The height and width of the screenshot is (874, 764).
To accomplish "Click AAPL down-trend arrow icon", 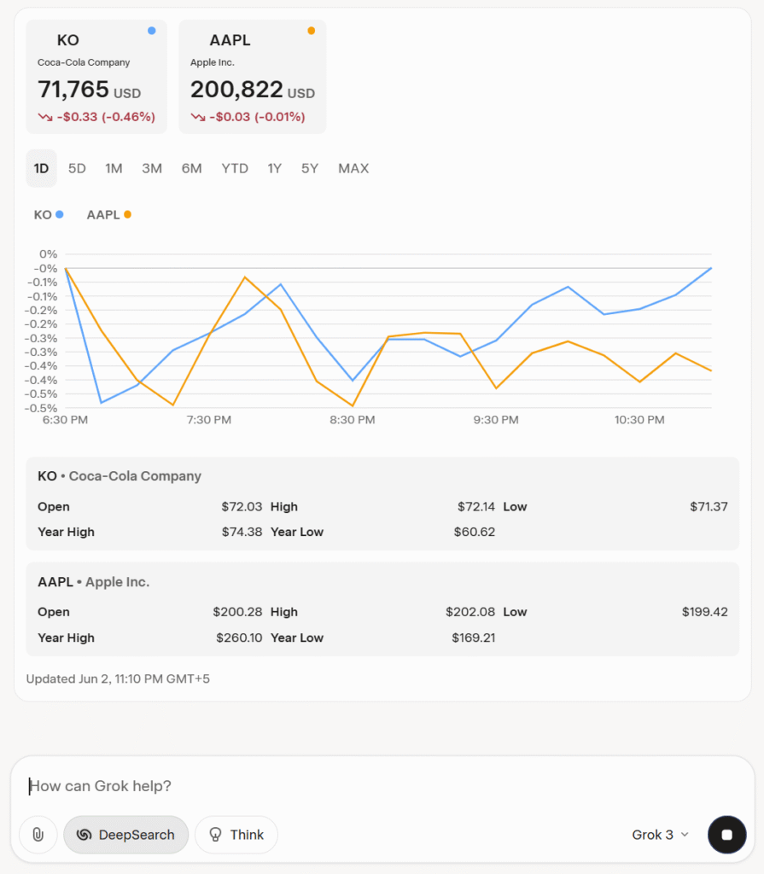I will pos(198,117).
